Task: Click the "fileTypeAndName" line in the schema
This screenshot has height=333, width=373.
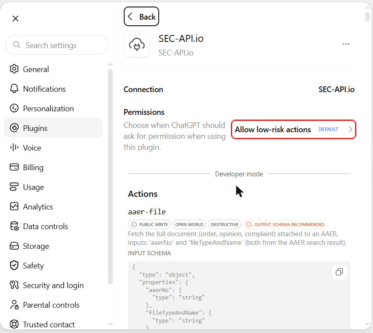Action: pos(178,313)
